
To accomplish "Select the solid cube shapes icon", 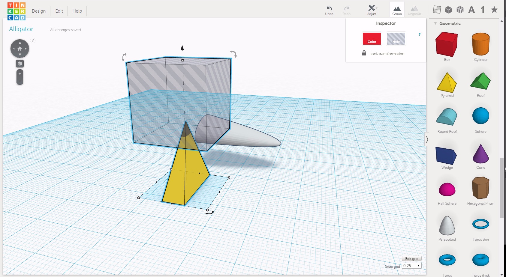I will tap(448, 10).
